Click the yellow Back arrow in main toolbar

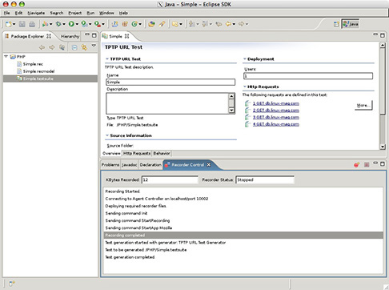(x=228, y=24)
